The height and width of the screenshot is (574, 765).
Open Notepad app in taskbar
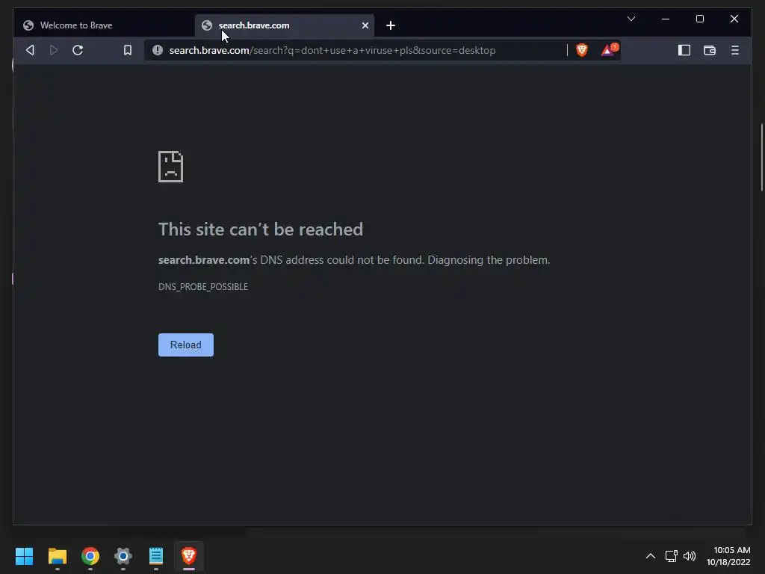pyautogui.click(x=156, y=555)
